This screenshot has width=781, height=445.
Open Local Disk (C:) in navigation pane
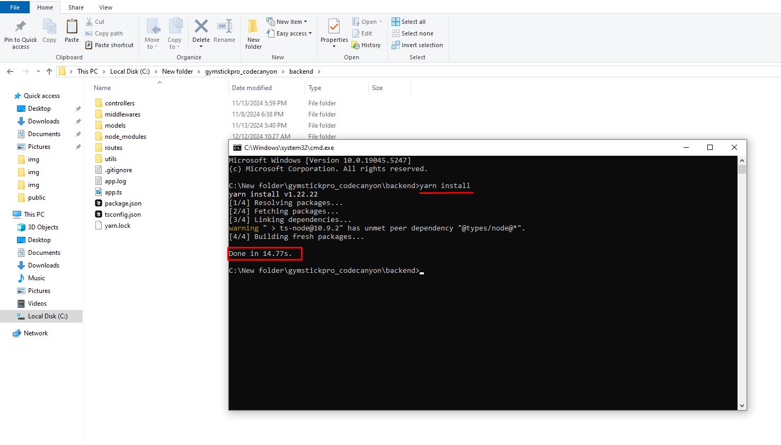pyautogui.click(x=48, y=316)
